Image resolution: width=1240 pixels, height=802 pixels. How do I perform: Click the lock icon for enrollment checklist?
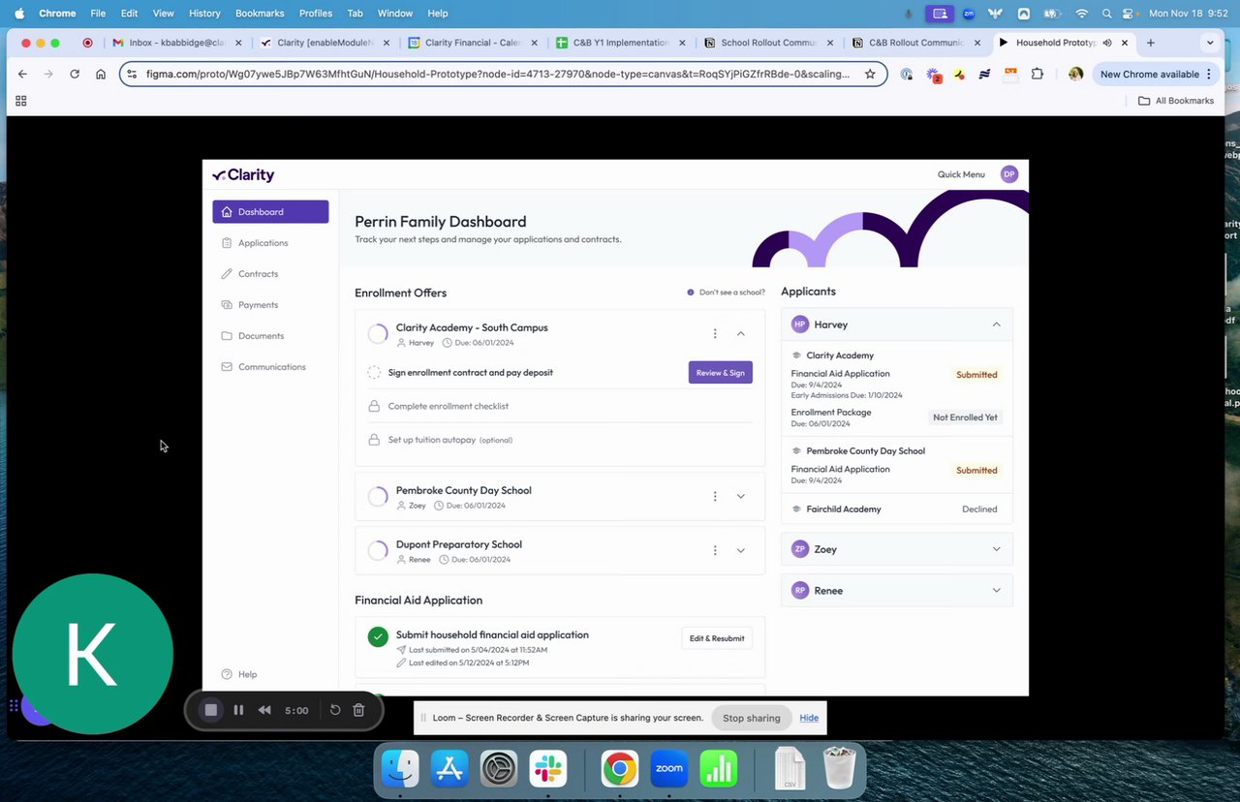point(374,406)
